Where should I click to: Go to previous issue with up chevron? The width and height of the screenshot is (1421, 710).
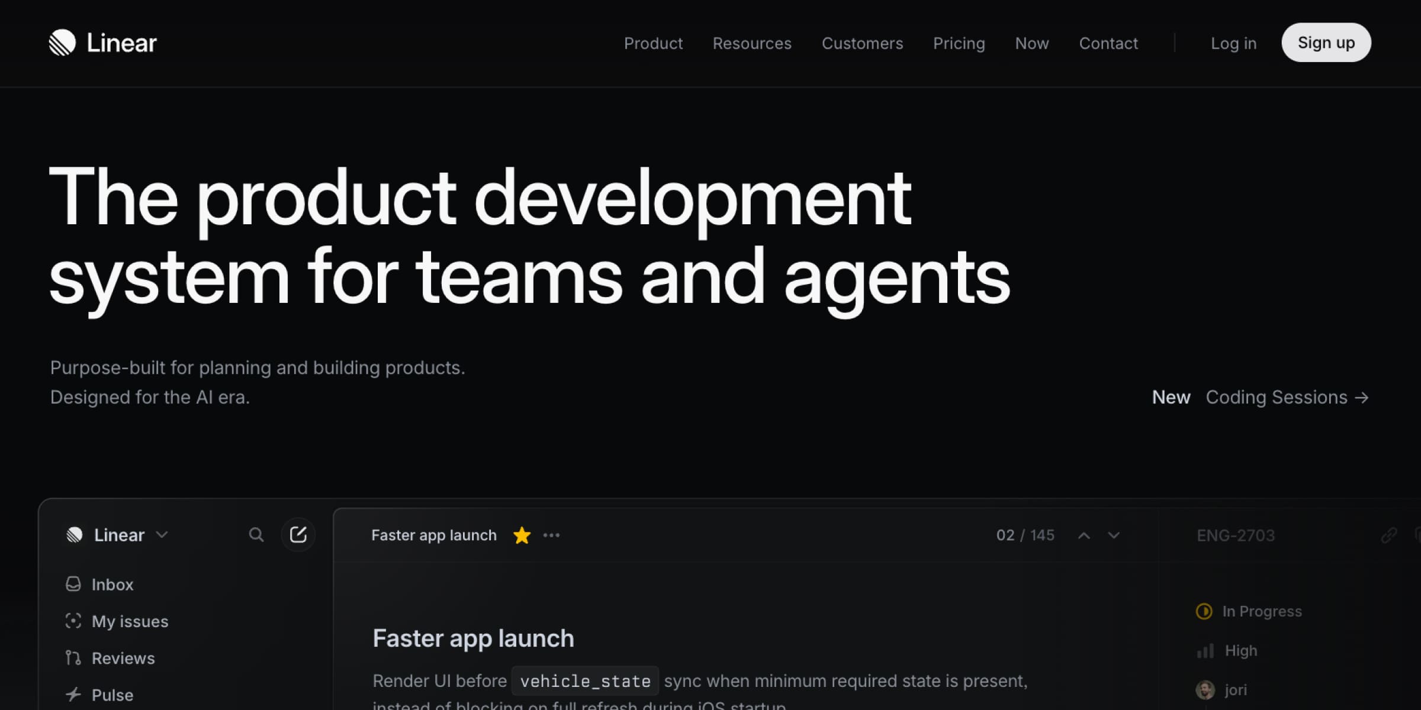(1084, 535)
